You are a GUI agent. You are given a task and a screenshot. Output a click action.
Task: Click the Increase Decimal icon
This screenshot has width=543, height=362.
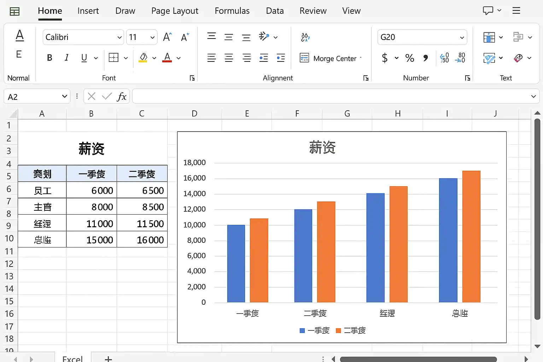point(444,58)
